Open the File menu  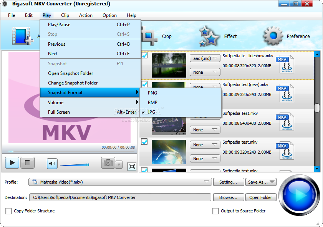click(12, 15)
